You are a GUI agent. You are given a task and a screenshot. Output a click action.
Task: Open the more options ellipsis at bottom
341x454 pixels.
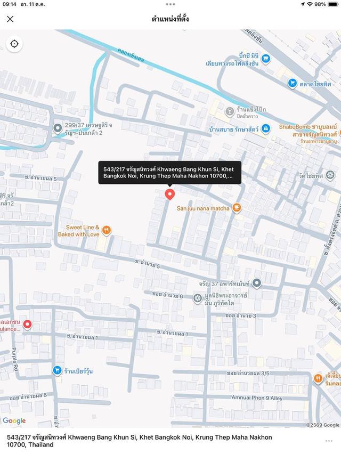point(329,441)
